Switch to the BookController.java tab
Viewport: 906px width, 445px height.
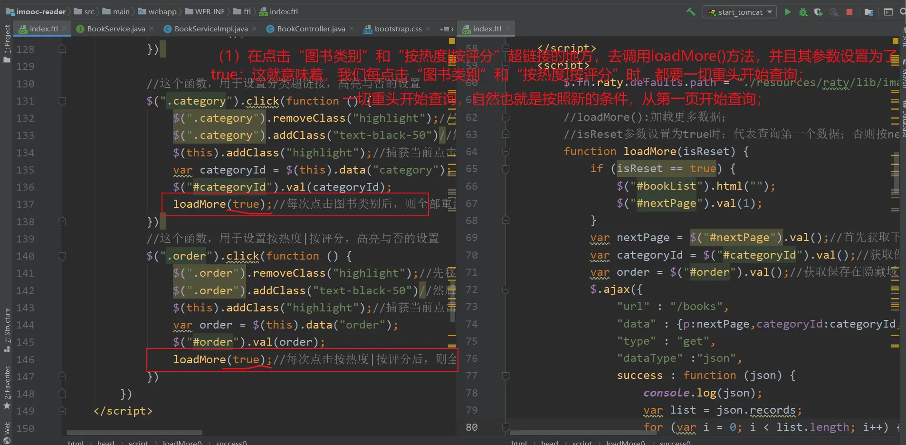pyautogui.click(x=311, y=29)
